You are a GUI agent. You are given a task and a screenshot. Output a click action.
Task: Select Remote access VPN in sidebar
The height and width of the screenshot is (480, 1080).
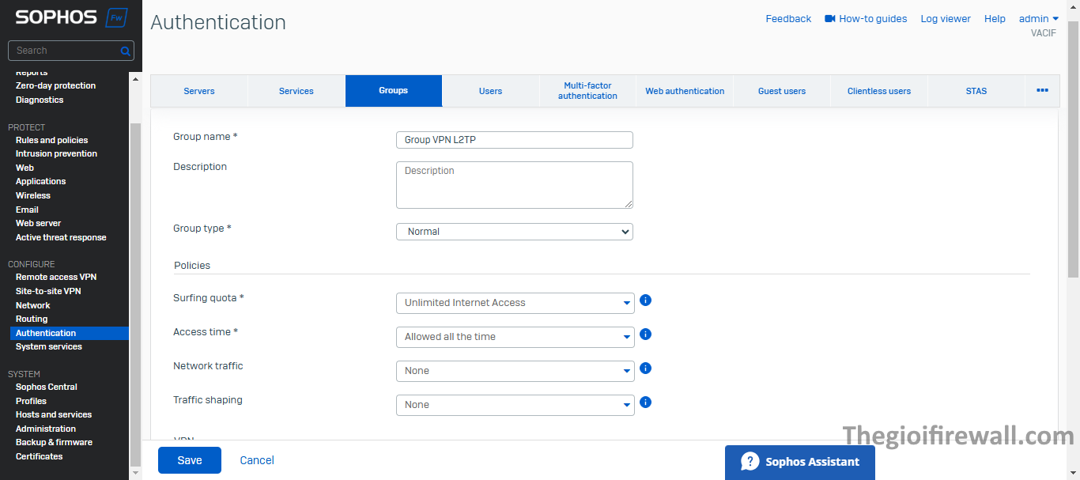[x=56, y=277]
